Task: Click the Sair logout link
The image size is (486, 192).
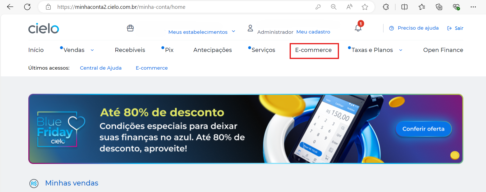Action: pyautogui.click(x=455, y=28)
